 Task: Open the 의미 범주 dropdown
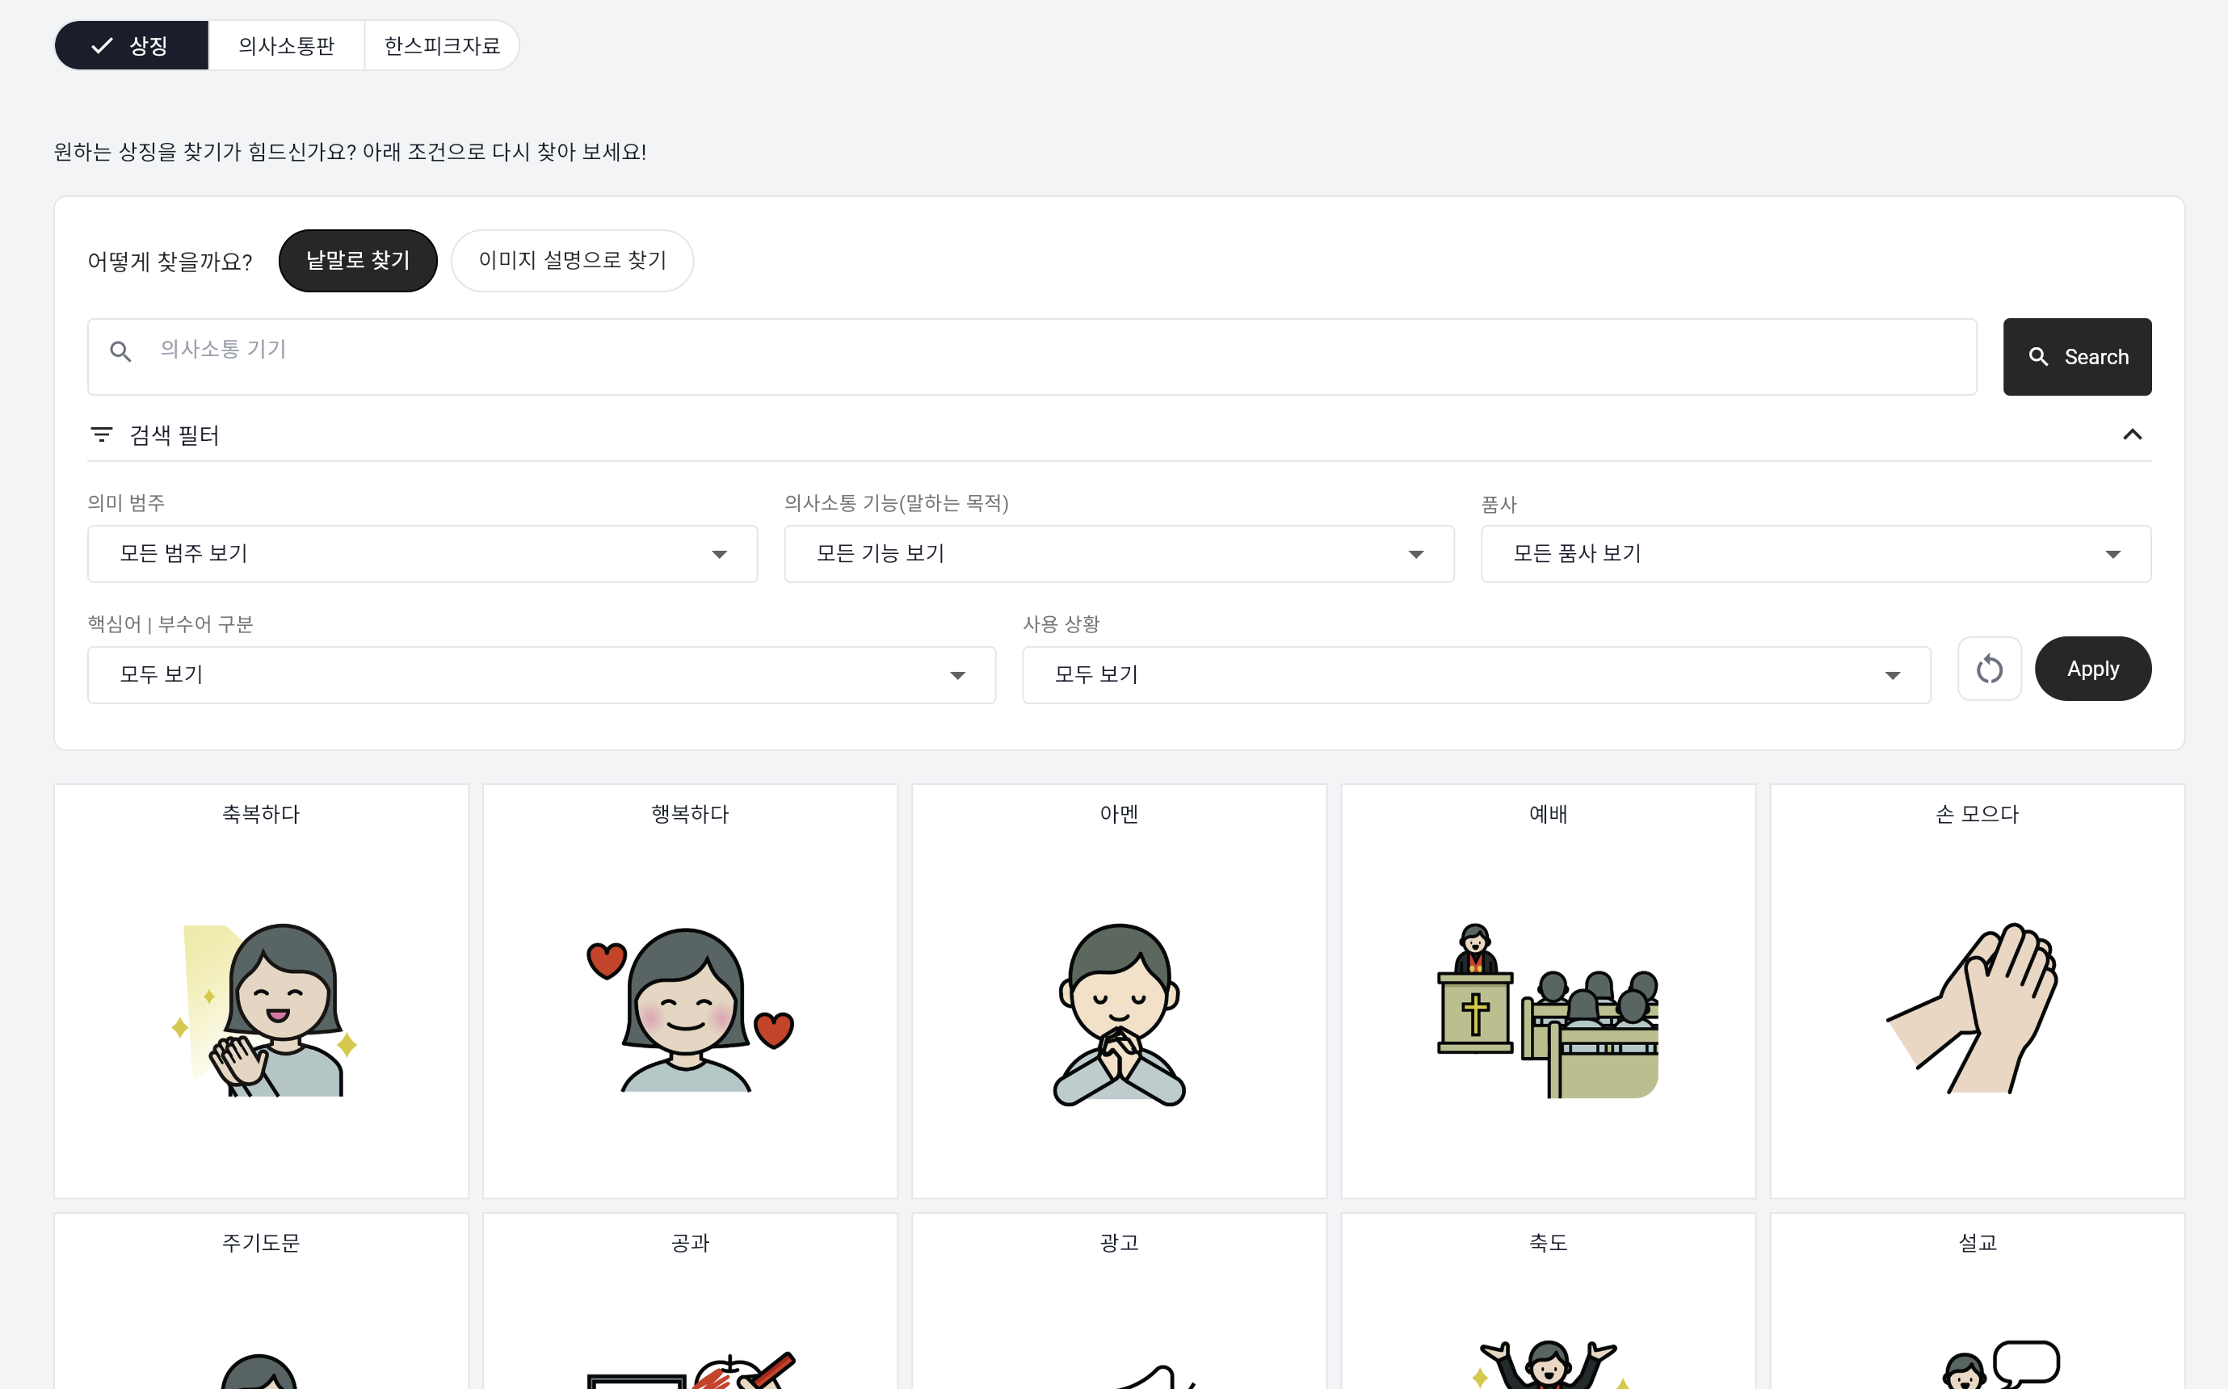coord(422,554)
